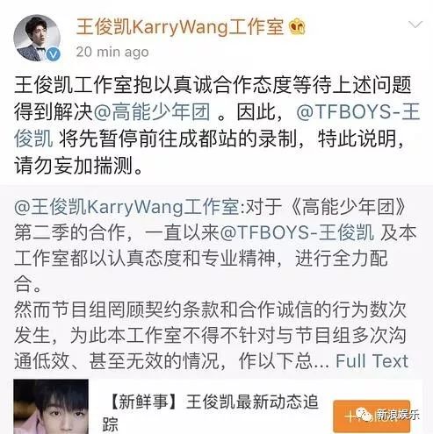This screenshot has width=433, height=434.
Task: Click the 请勿妄加揣测 closing line
Action: (78, 166)
